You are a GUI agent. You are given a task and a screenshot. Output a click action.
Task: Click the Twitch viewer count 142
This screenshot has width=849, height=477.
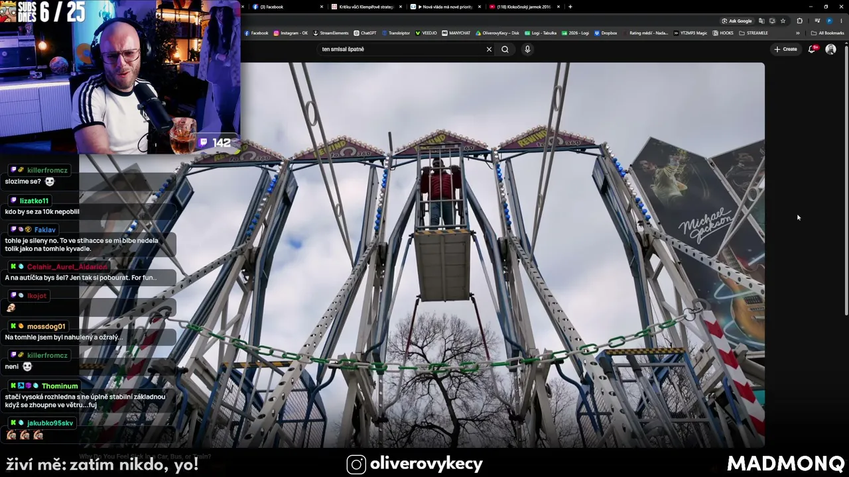tap(214, 142)
